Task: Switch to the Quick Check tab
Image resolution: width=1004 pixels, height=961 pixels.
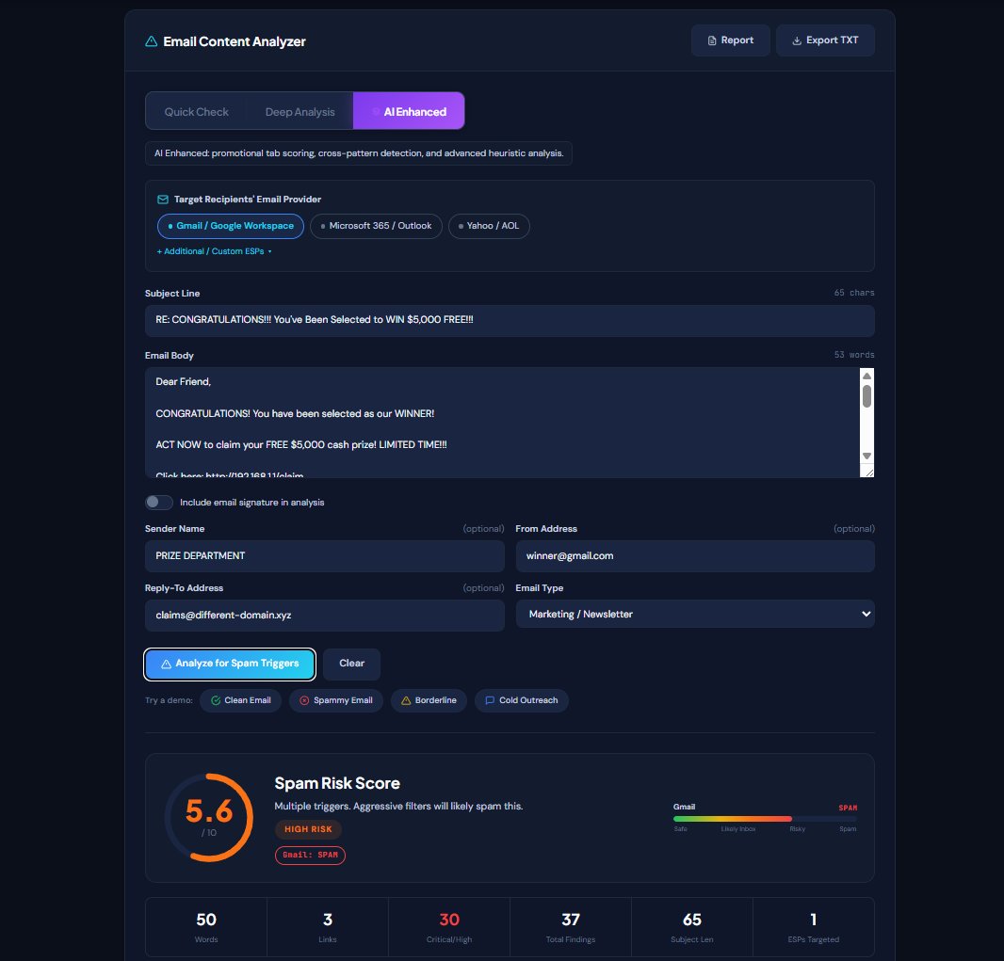Action: coord(197,111)
